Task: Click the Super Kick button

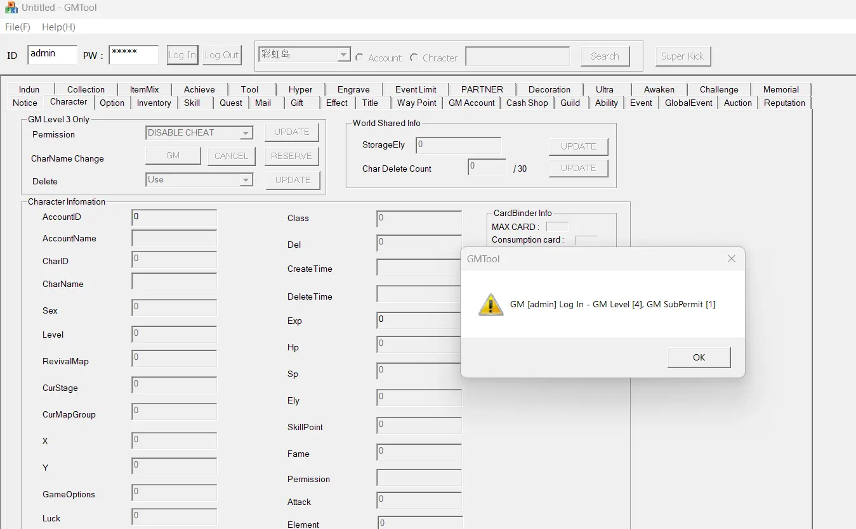Action: pyautogui.click(x=683, y=56)
